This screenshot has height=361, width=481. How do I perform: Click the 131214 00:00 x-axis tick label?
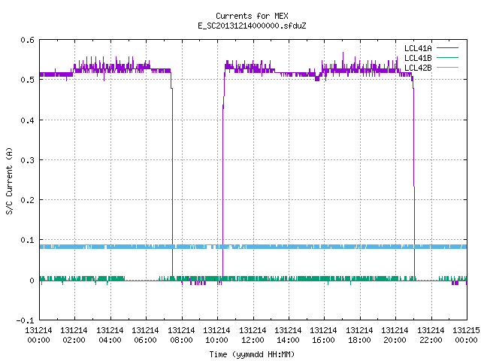(38, 335)
